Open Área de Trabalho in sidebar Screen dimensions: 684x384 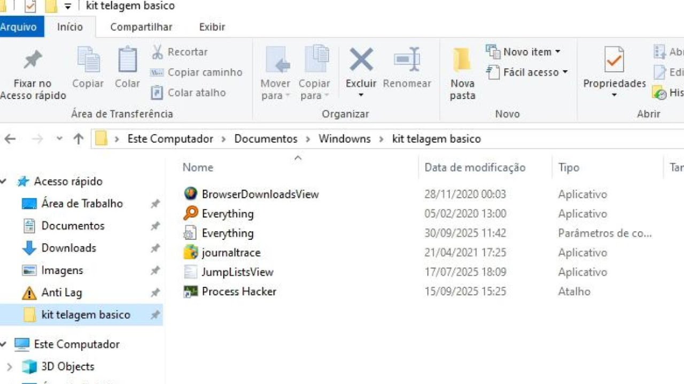click(82, 204)
